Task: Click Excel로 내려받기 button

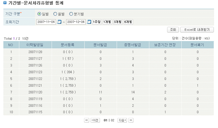Action: (197, 30)
